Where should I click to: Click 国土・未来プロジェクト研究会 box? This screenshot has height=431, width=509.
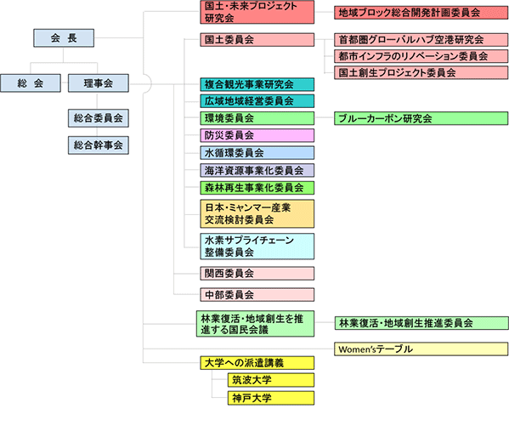click(x=257, y=12)
